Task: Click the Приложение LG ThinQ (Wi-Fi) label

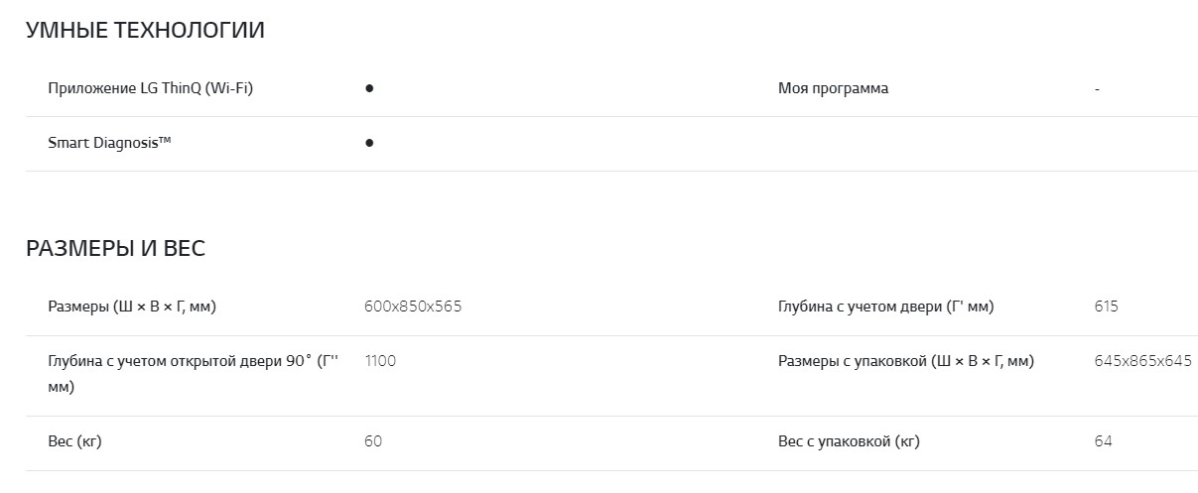Action: (151, 88)
